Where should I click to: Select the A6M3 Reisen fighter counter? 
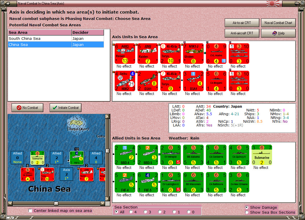[x=125, y=54]
